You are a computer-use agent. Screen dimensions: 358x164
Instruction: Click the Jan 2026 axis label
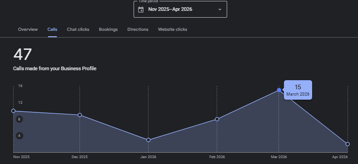click(x=149, y=157)
